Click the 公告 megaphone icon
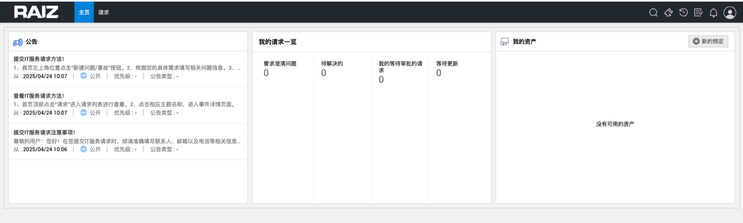The image size is (743, 223). click(18, 42)
